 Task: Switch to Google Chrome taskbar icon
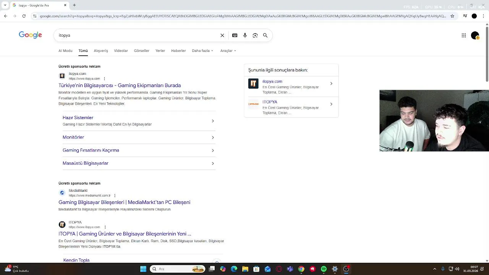click(x=301, y=269)
